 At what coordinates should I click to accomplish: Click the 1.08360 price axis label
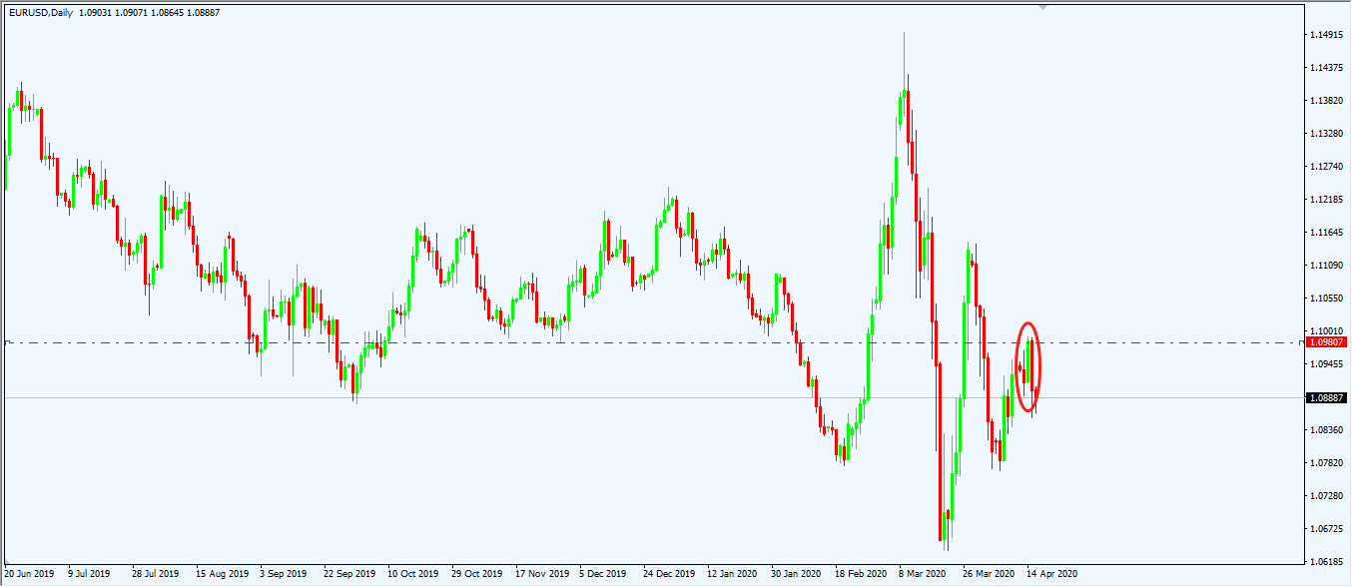(1325, 430)
